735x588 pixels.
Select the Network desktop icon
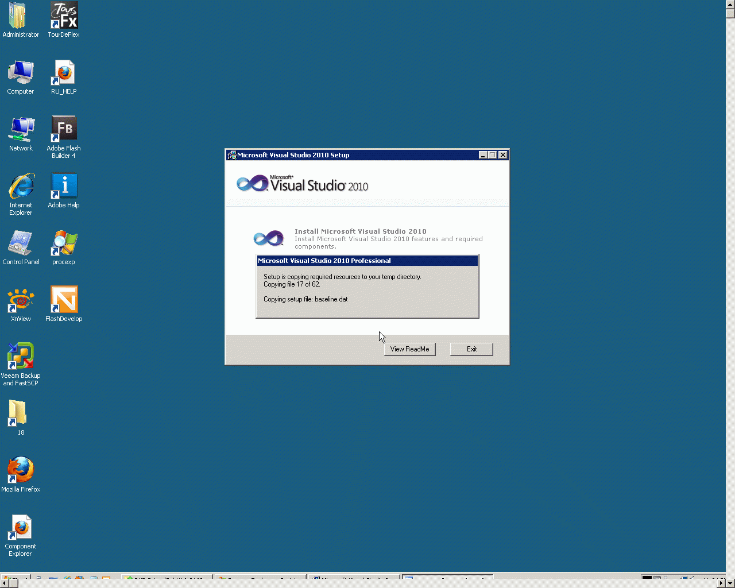pyautogui.click(x=21, y=134)
